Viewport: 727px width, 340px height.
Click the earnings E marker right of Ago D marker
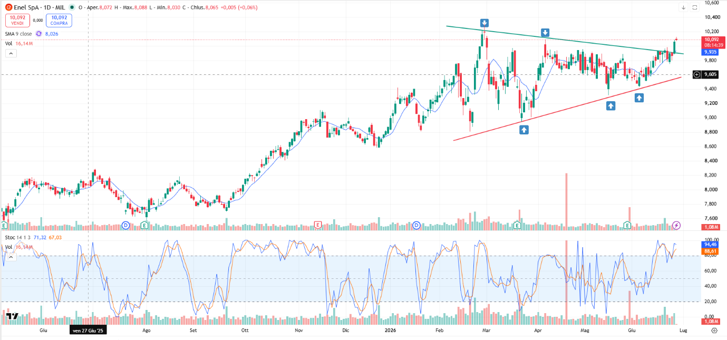pyautogui.click(x=144, y=225)
